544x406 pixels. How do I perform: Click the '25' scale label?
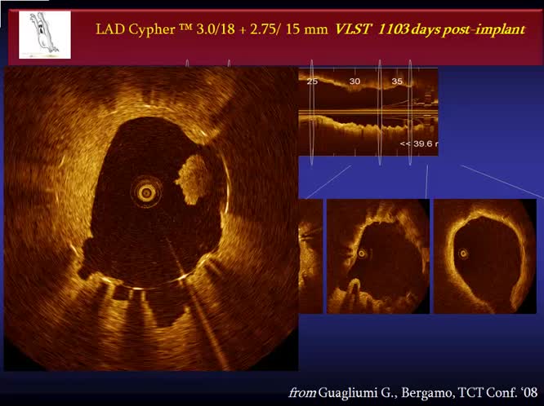312,82
